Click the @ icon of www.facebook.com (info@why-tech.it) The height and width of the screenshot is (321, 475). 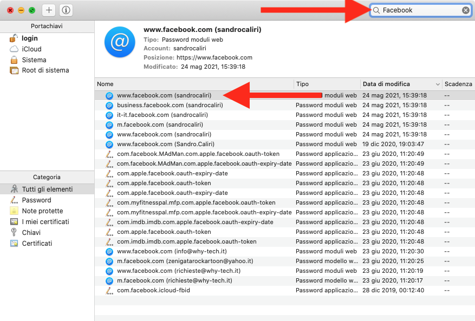click(x=109, y=251)
